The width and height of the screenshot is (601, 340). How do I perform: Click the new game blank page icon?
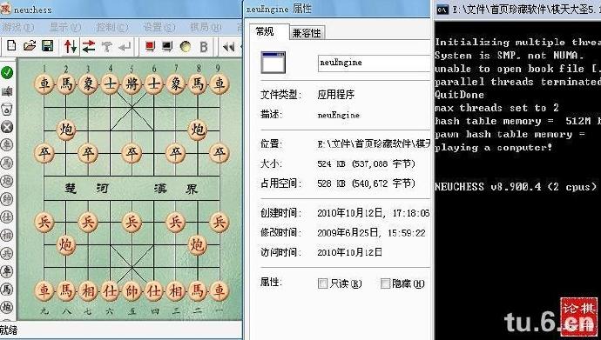[x=11, y=46]
